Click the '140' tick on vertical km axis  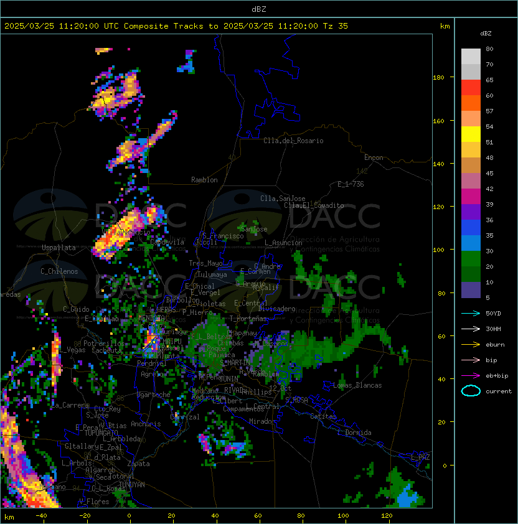click(x=438, y=164)
